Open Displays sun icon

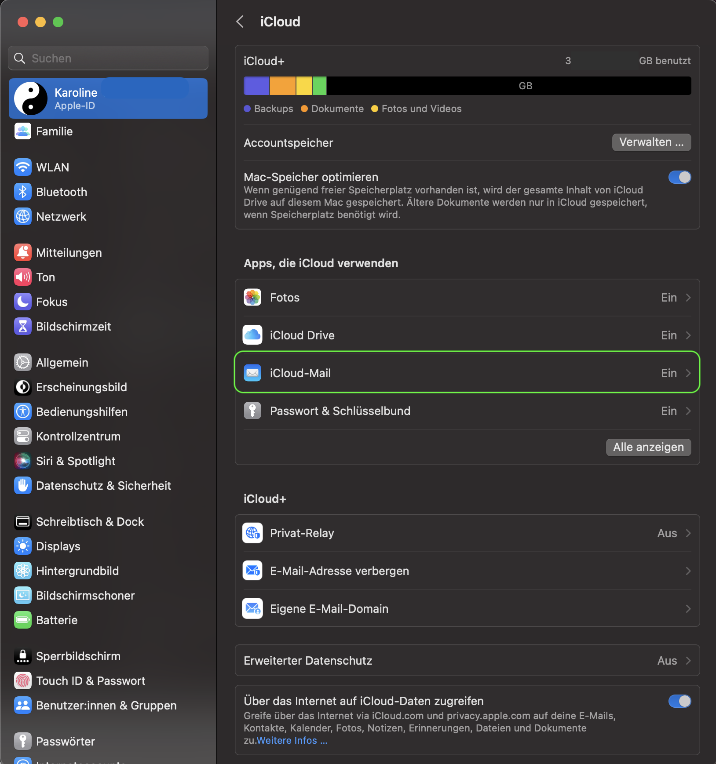(x=23, y=546)
